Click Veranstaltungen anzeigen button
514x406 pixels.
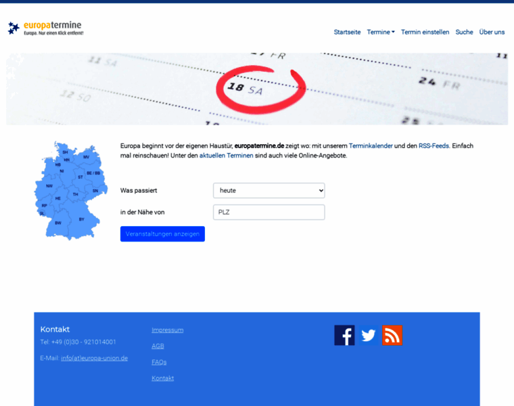pos(162,234)
